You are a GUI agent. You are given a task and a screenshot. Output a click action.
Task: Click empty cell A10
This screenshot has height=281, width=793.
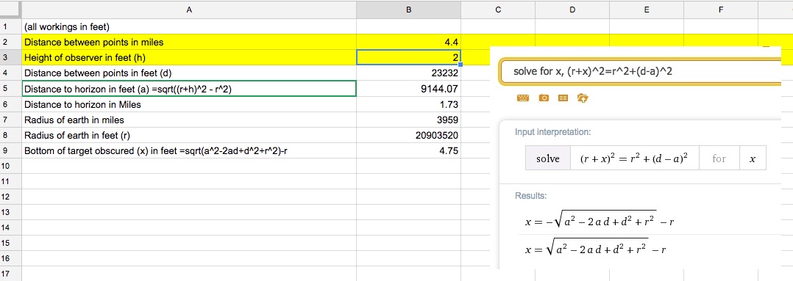coord(189,166)
